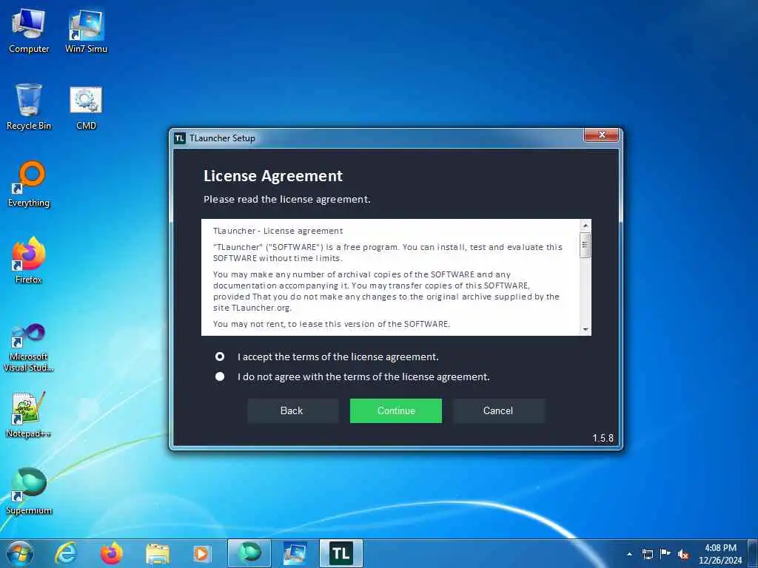The height and width of the screenshot is (568, 758).
Task: Show hidden system tray icons arrow
Action: coord(629,554)
